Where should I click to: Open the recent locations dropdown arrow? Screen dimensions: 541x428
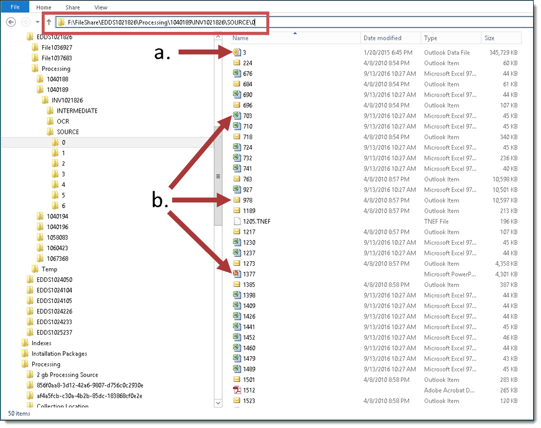pyautogui.click(x=37, y=22)
